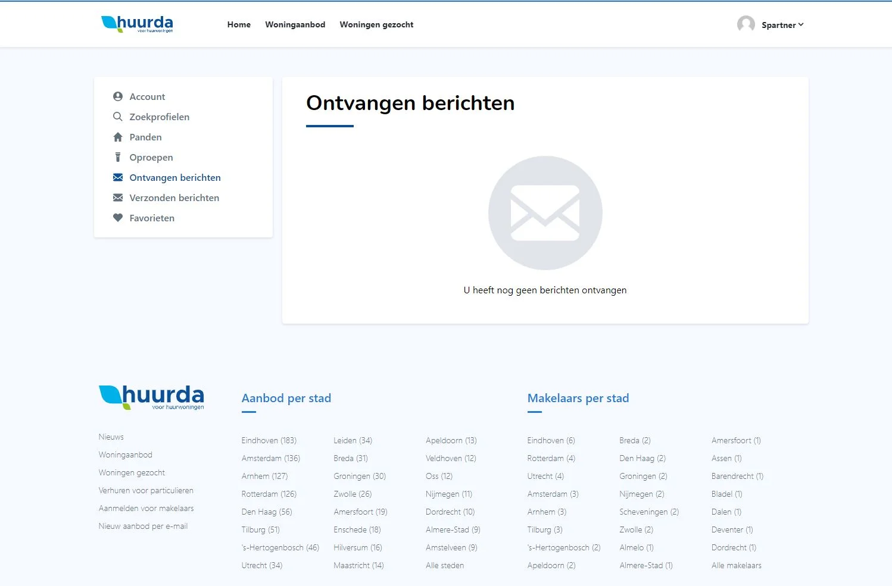
Task: Open Amsterdam (136) listings link
Action: point(270,458)
